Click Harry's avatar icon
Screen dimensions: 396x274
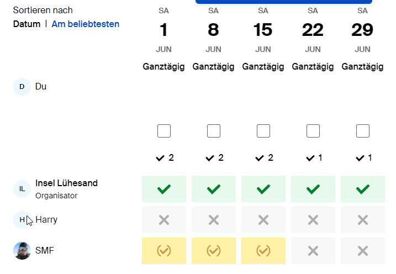pyautogui.click(x=22, y=220)
